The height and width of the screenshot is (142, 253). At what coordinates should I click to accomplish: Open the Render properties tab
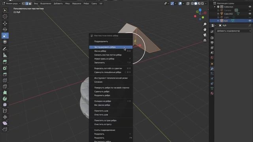212,38
